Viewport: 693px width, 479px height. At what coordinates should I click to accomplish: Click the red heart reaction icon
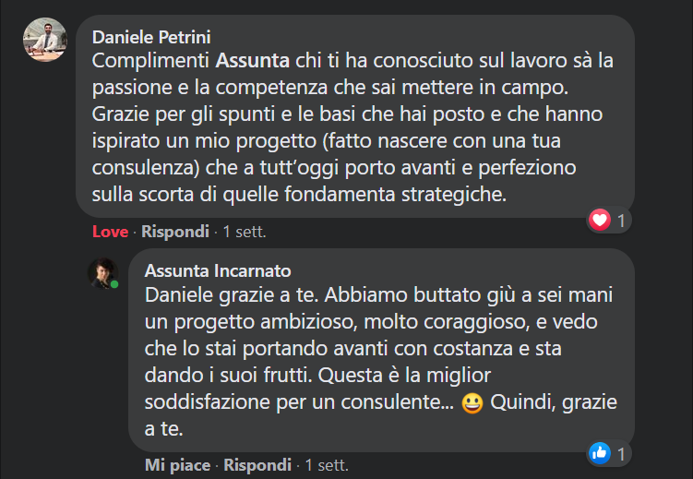click(x=601, y=220)
